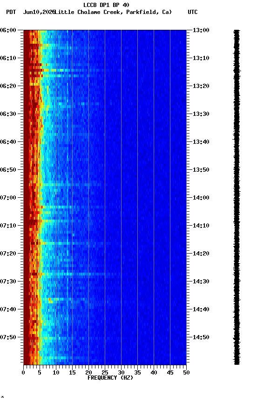The image size is (257, 402).
Task: Click the frequency axis value 5
Action: pos(40,373)
